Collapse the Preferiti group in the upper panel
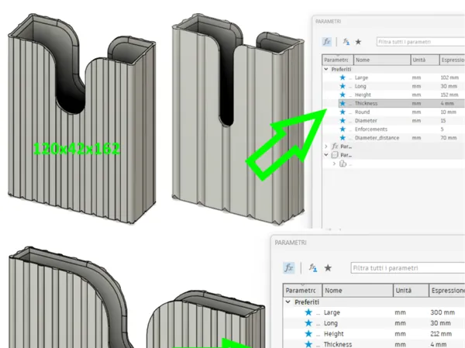Viewport: 465px width, 348px height. point(326,69)
